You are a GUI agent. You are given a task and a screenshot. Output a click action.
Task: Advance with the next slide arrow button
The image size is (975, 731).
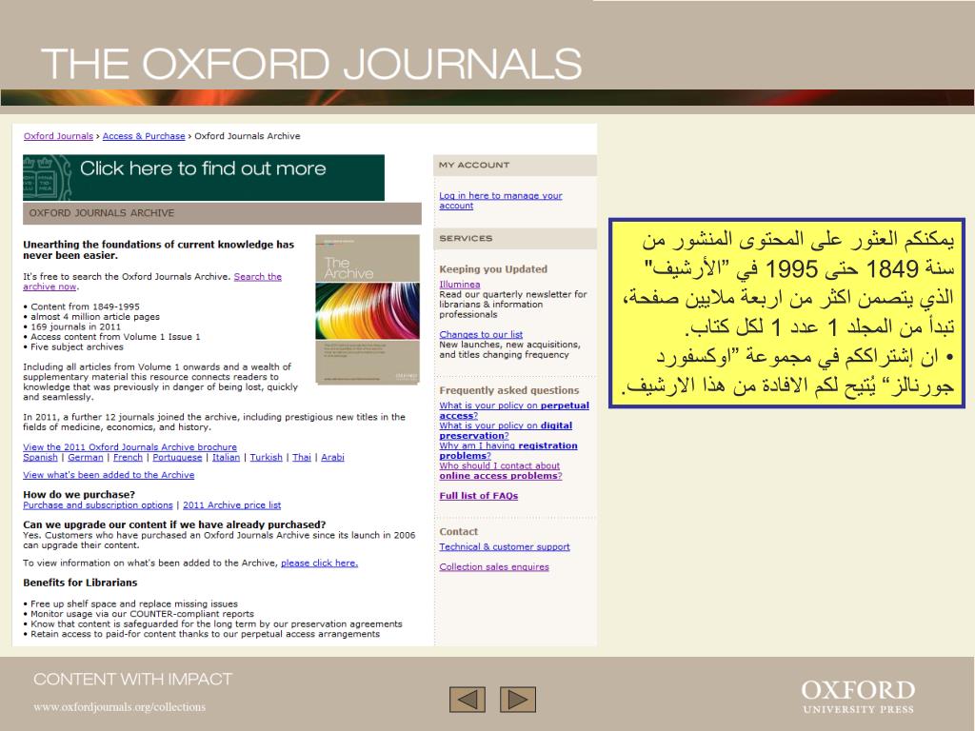518,700
